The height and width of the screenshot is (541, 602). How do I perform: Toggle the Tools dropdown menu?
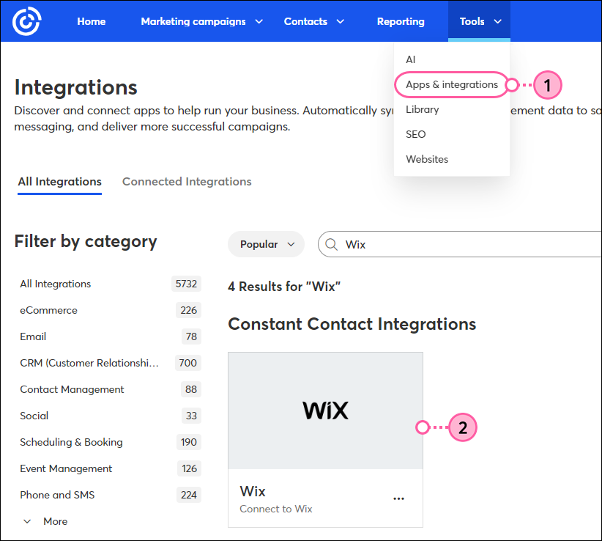479,21
